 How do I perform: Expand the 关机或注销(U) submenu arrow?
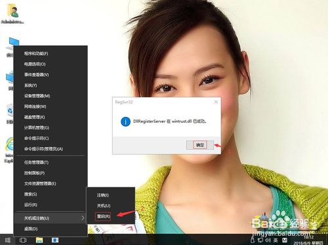coord(83,218)
